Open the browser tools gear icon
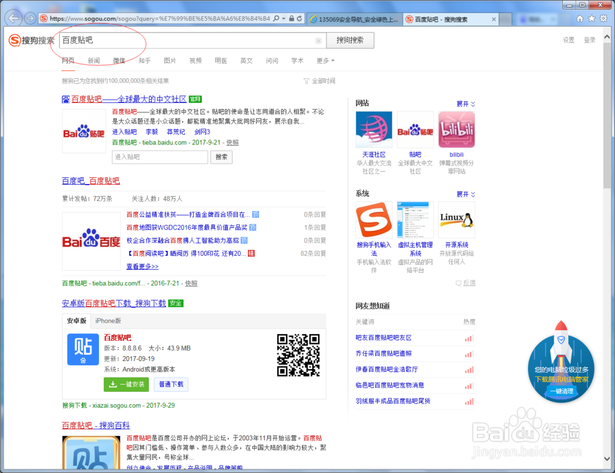 (604, 18)
